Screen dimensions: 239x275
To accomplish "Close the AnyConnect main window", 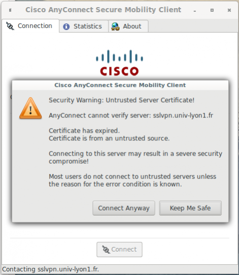I will (x=229, y=10).
